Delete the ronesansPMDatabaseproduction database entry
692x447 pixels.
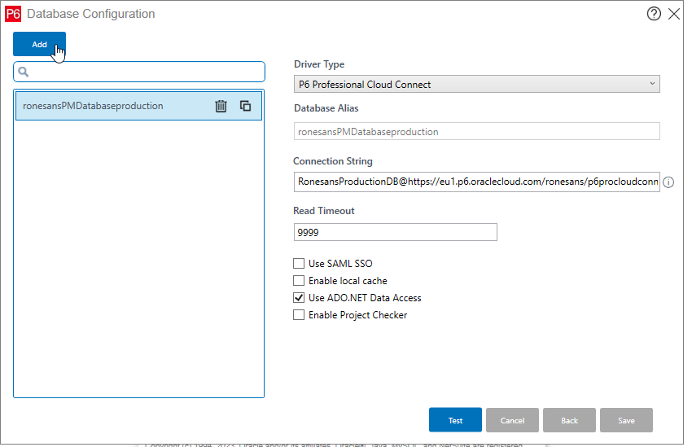[221, 106]
